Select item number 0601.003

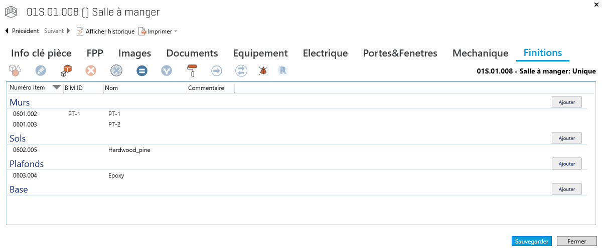click(x=25, y=124)
